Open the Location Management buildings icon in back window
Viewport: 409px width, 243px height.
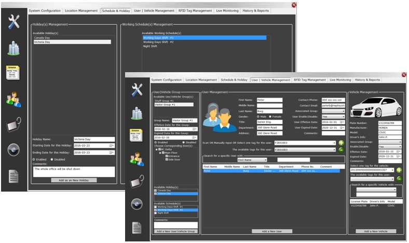point(13,47)
